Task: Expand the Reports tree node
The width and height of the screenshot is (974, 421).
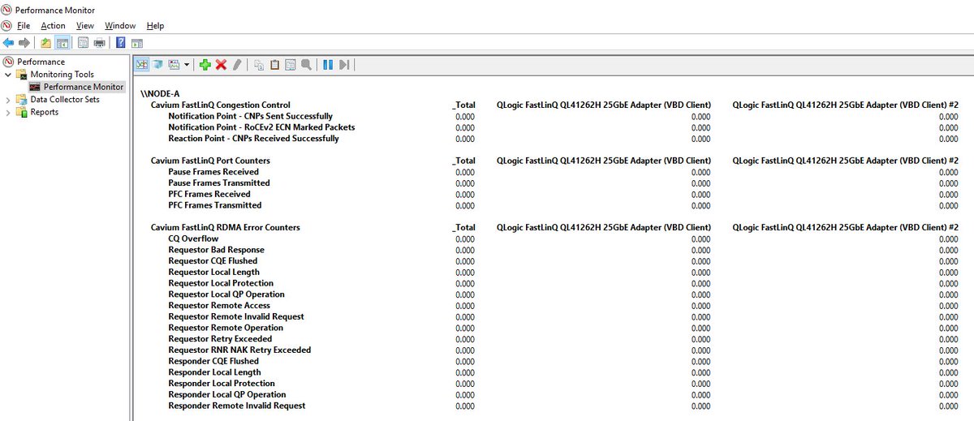Action: click(x=9, y=112)
